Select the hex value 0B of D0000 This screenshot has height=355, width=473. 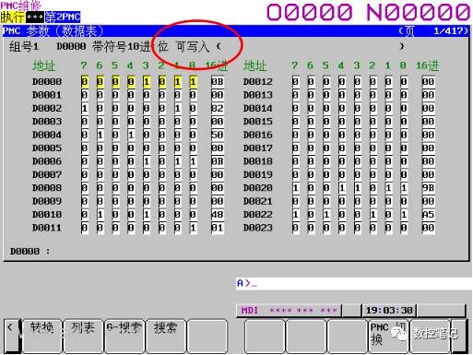[x=218, y=82]
